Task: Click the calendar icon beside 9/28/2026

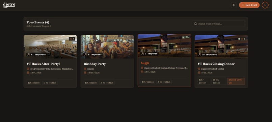Action: pyautogui.click(x=199, y=73)
